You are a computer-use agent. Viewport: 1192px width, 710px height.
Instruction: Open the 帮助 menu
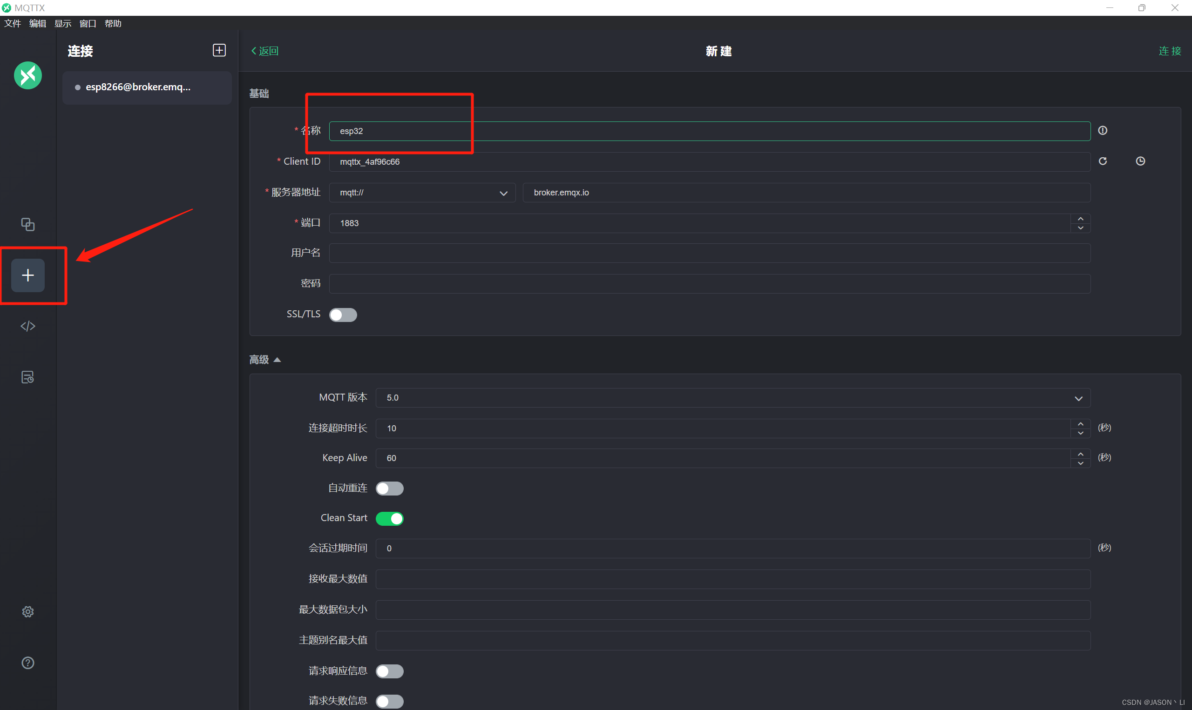click(x=113, y=23)
